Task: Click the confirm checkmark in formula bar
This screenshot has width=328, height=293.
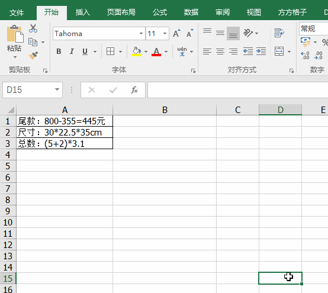Action: 113,90
